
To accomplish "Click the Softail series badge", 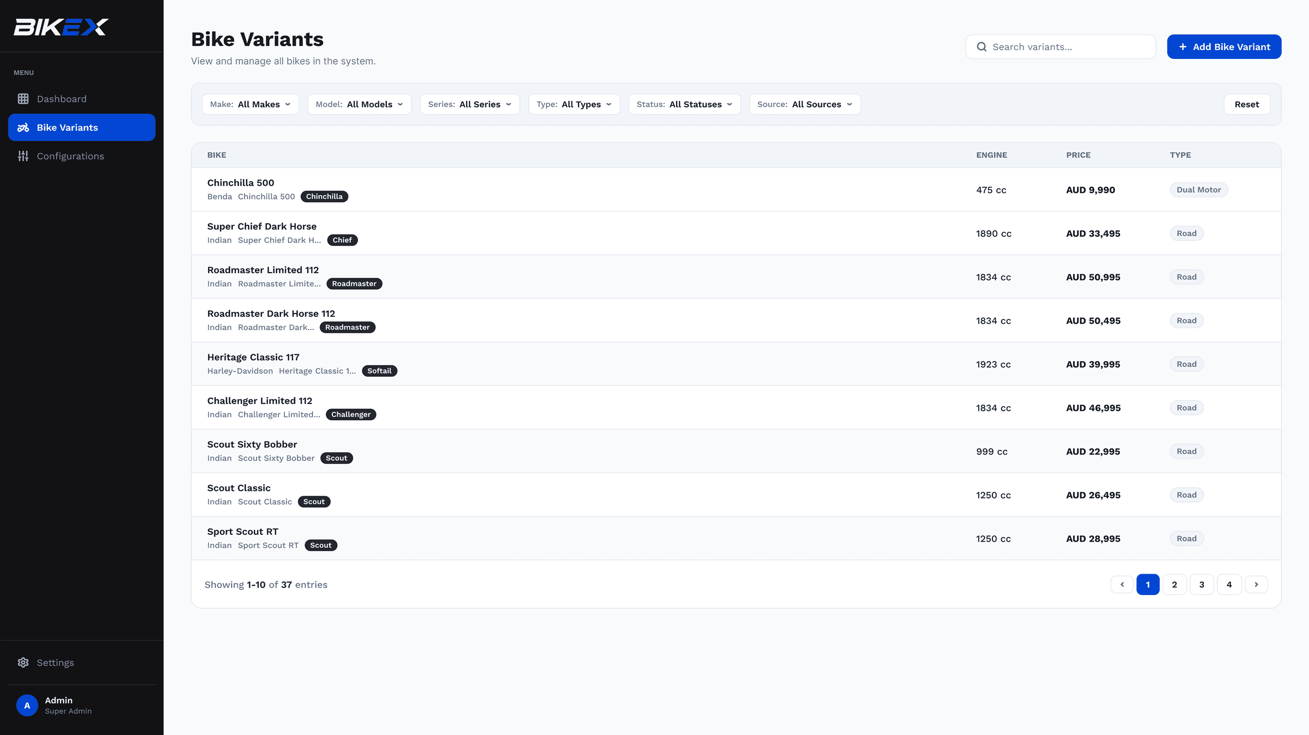I will (379, 371).
